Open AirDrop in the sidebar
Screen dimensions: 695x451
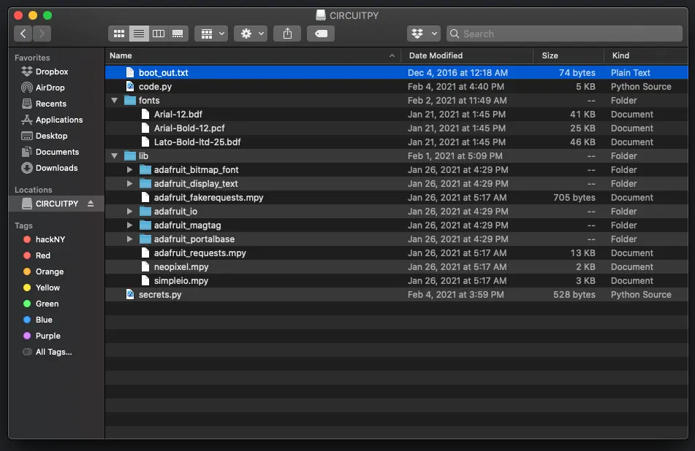tap(50, 88)
